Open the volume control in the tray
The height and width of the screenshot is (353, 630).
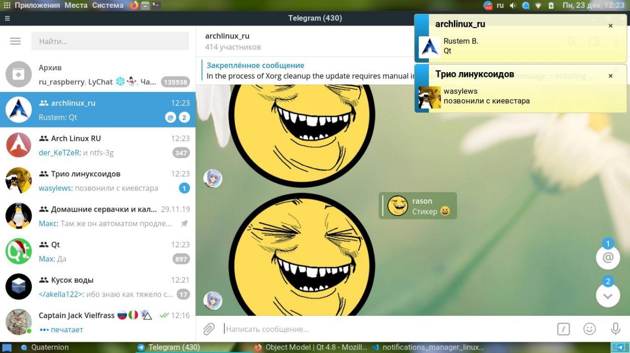[x=513, y=5]
